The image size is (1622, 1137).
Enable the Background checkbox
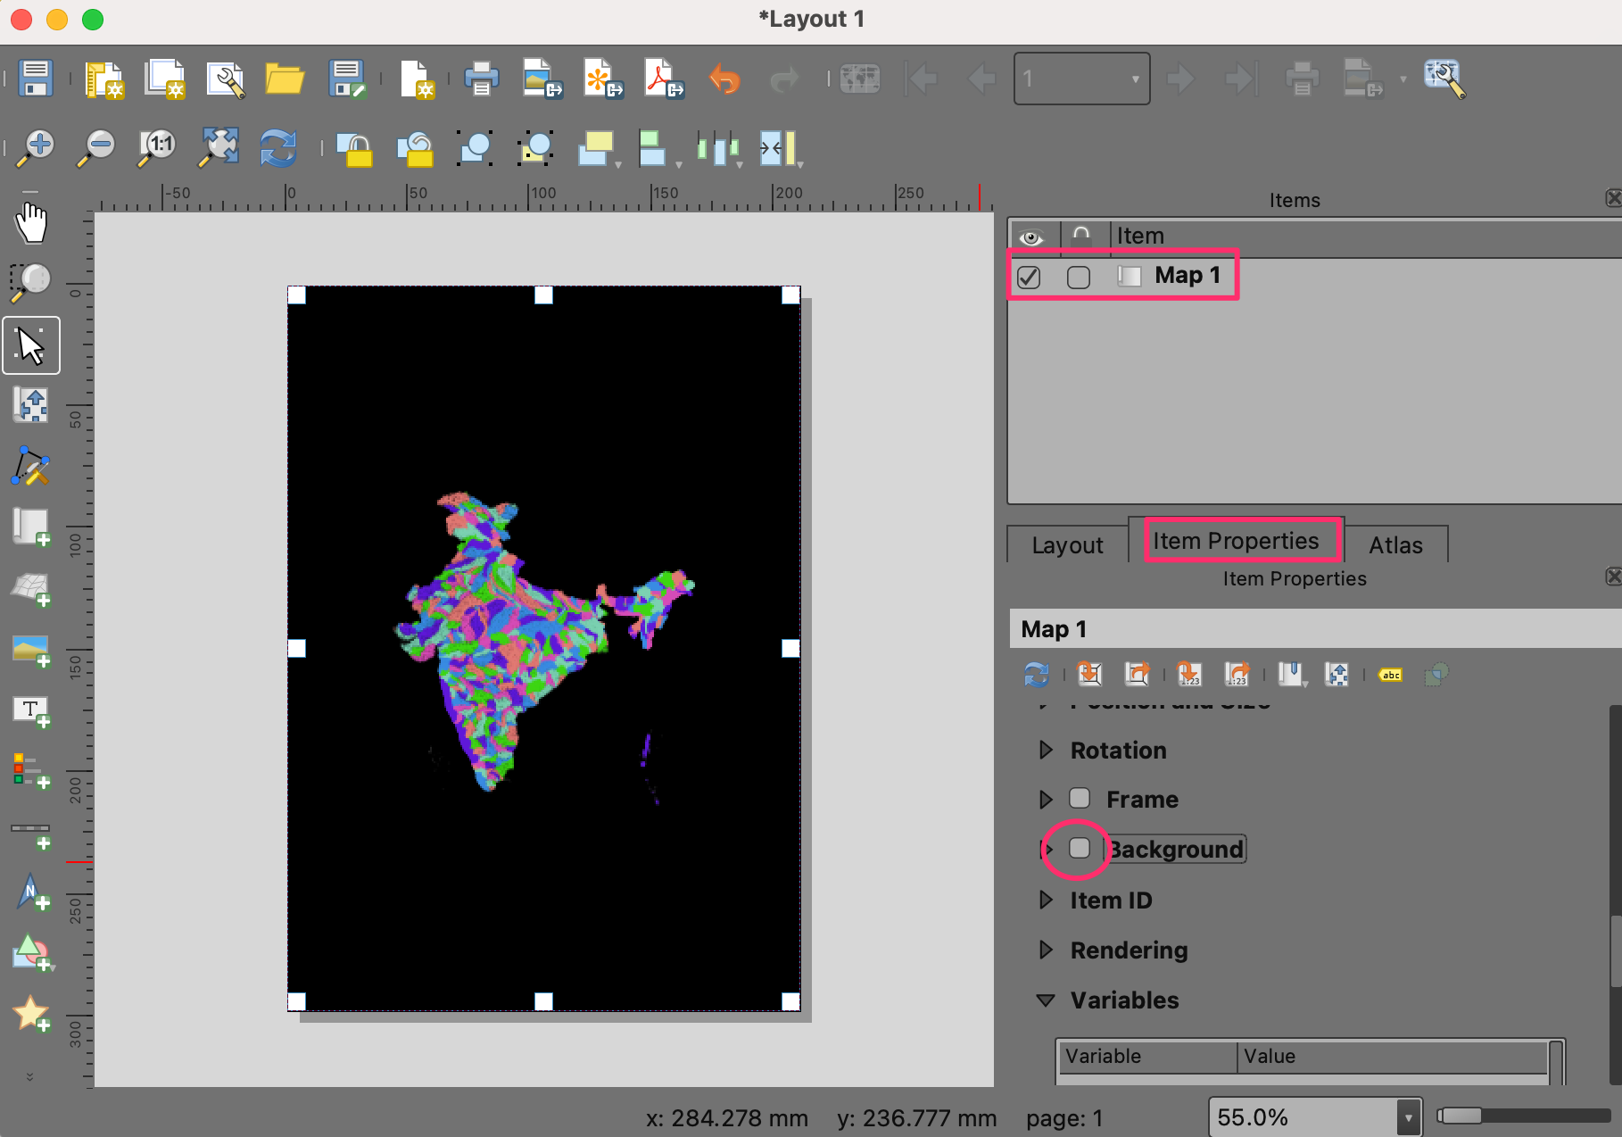pos(1080,848)
